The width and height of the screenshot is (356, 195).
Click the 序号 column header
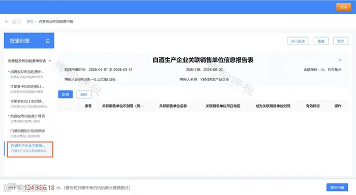[x=88, y=106]
